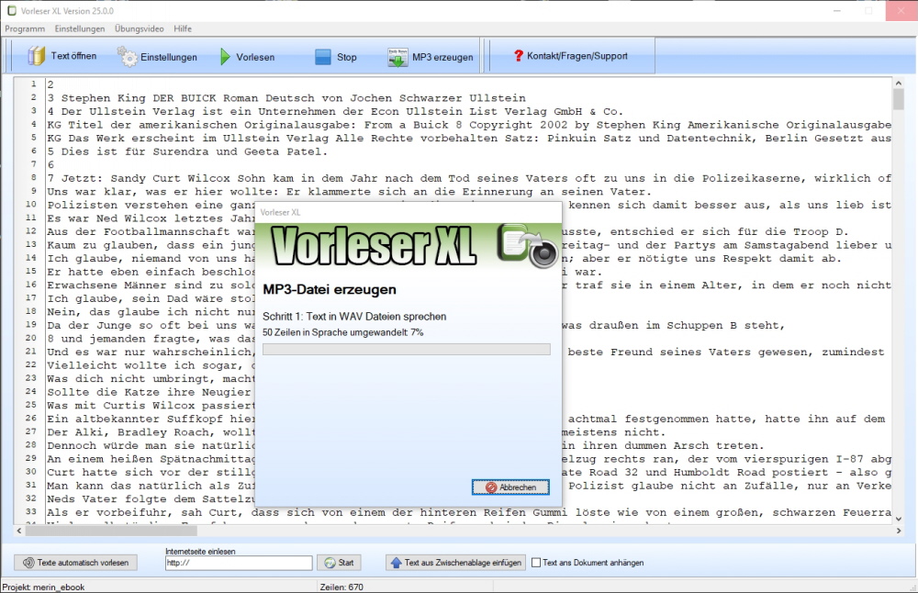The height and width of the screenshot is (593, 918).
Task: Click the horizontal scrollbar thumb
Action: [111, 531]
